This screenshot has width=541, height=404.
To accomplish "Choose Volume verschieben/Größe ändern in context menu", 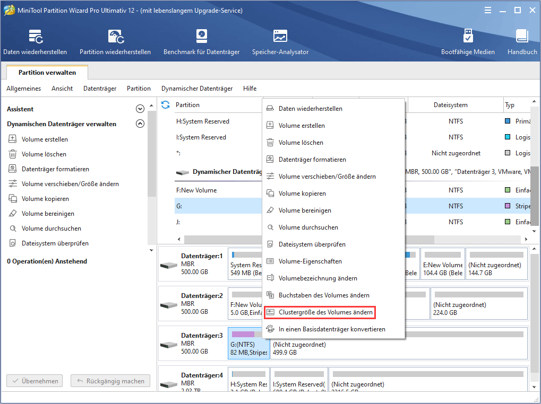I will point(333,177).
